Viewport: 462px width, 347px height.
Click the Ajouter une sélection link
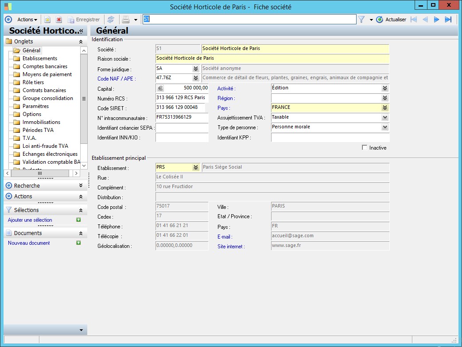(30, 220)
